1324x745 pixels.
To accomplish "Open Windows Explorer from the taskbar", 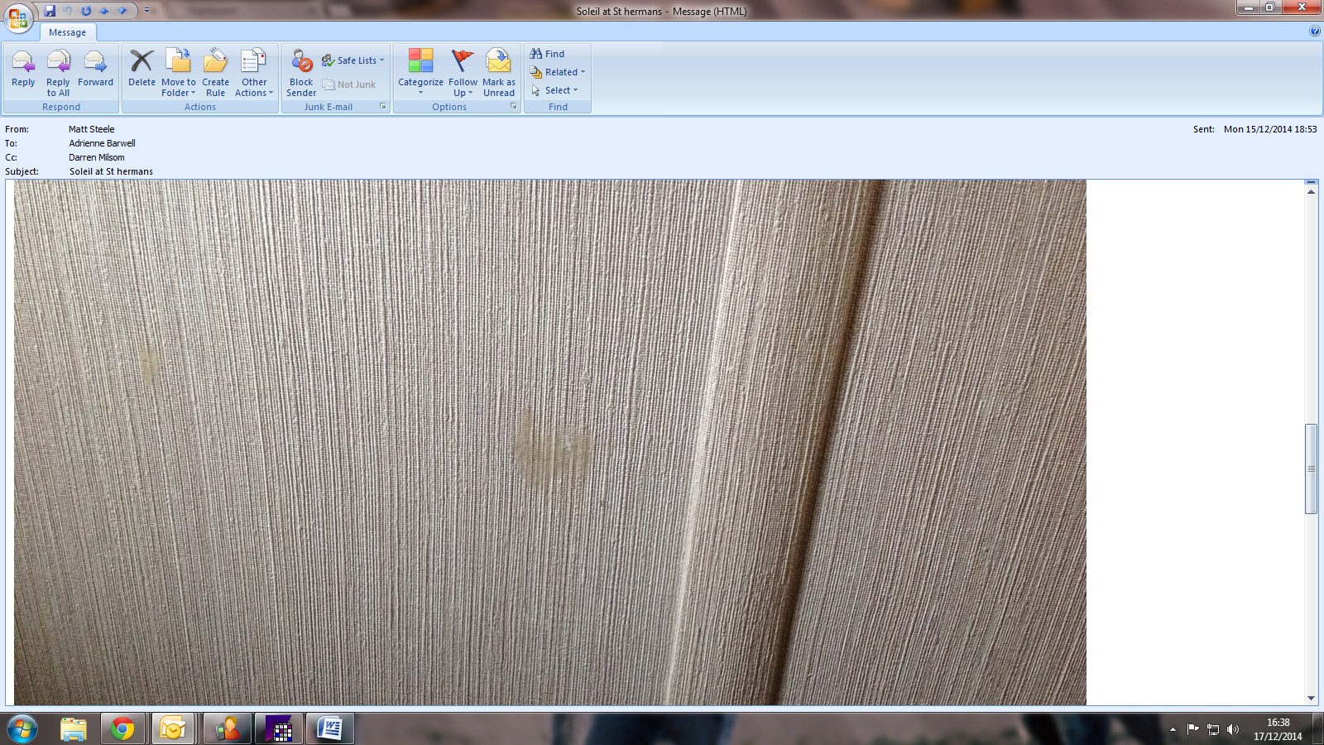I will click(74, 729).
